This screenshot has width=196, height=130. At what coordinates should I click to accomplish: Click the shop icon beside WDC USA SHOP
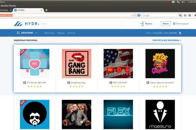(110, 83)
